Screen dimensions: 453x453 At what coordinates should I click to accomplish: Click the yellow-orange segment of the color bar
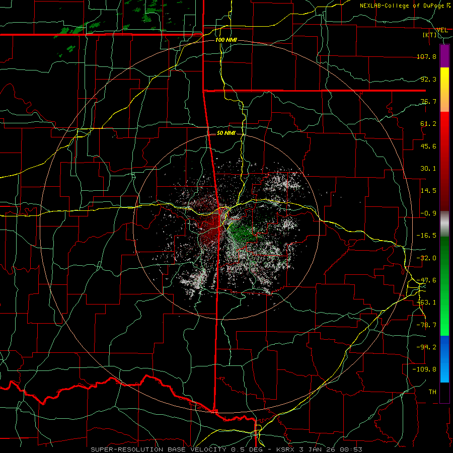(x=444, y=90)
